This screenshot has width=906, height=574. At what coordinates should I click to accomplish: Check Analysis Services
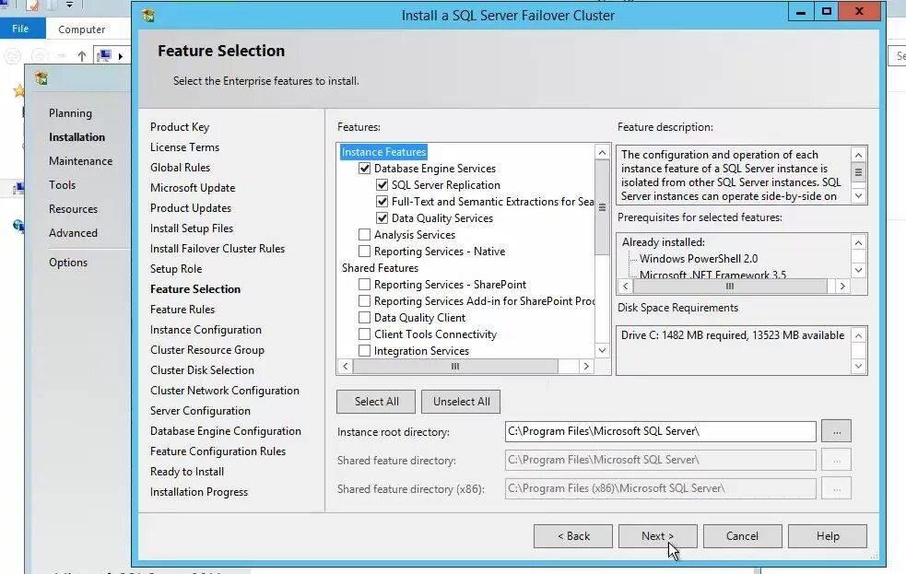(x=364, y=234)
